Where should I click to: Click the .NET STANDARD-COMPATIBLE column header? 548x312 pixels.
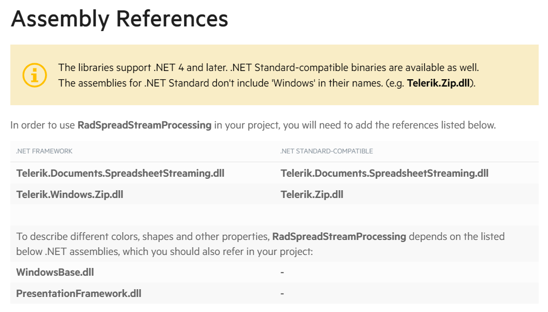click(x=327, y=151)
